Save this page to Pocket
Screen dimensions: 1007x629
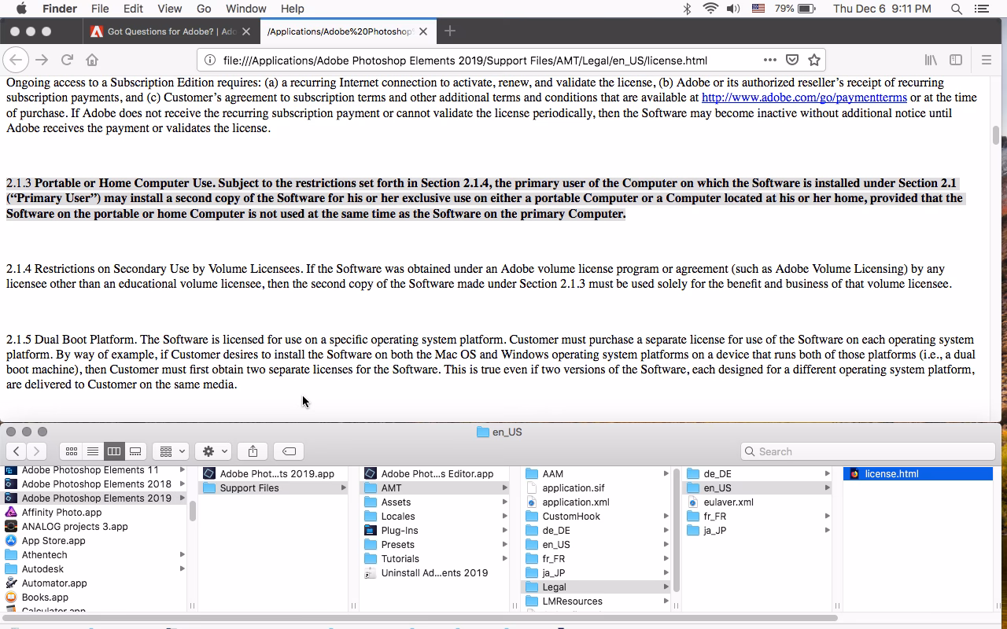click(792, 60)
